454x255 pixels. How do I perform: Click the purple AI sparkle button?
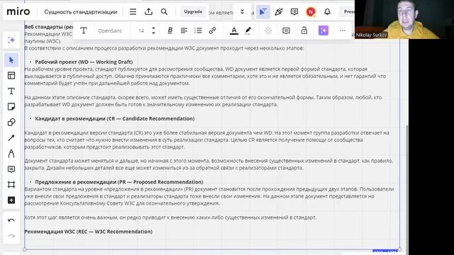tap(323, 30)
